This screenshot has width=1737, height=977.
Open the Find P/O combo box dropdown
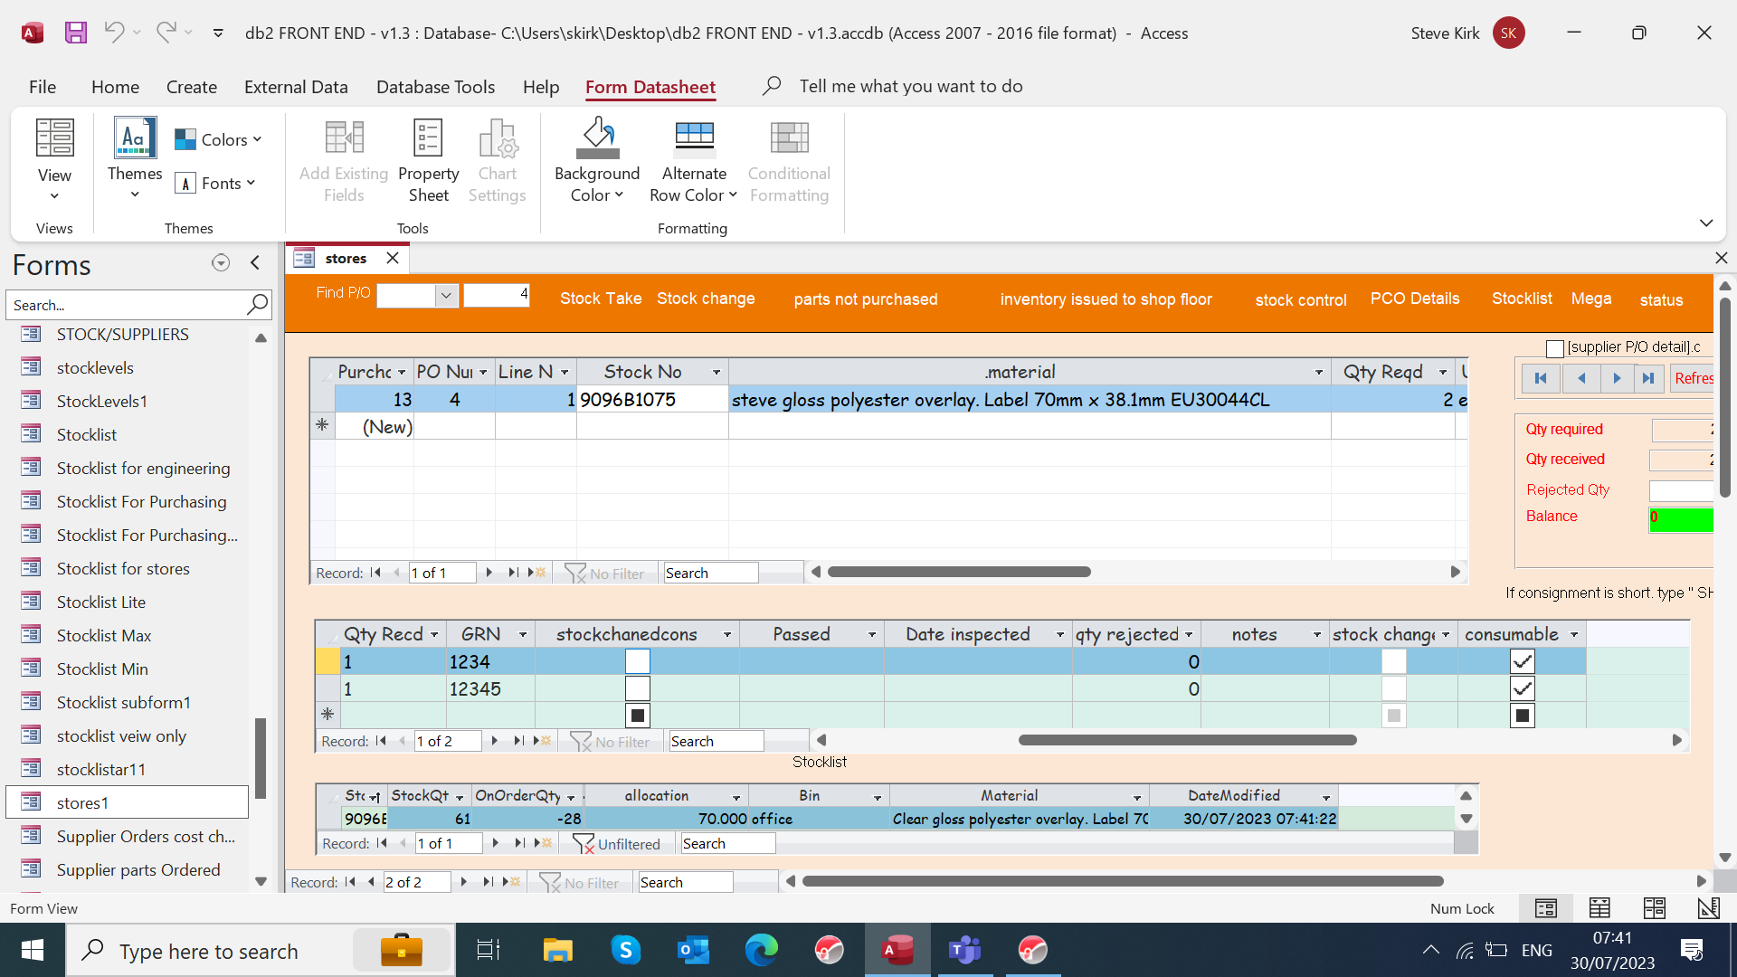446,296
